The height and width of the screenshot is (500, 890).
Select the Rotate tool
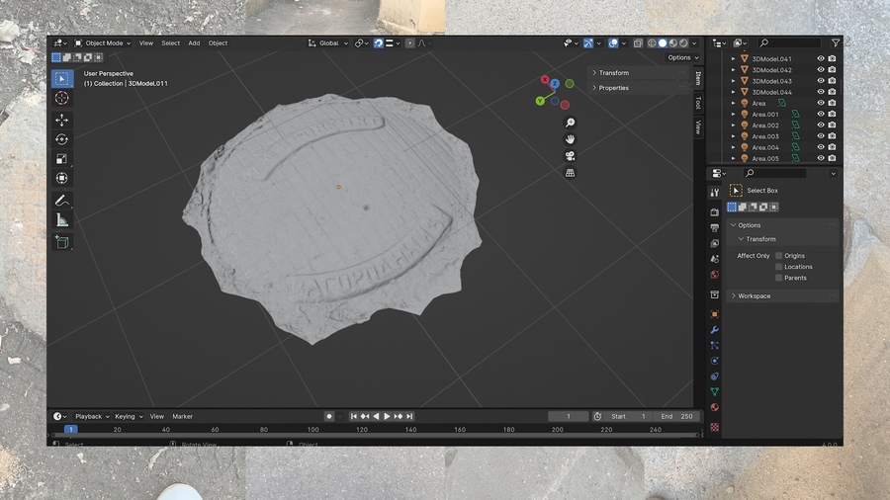62,139
